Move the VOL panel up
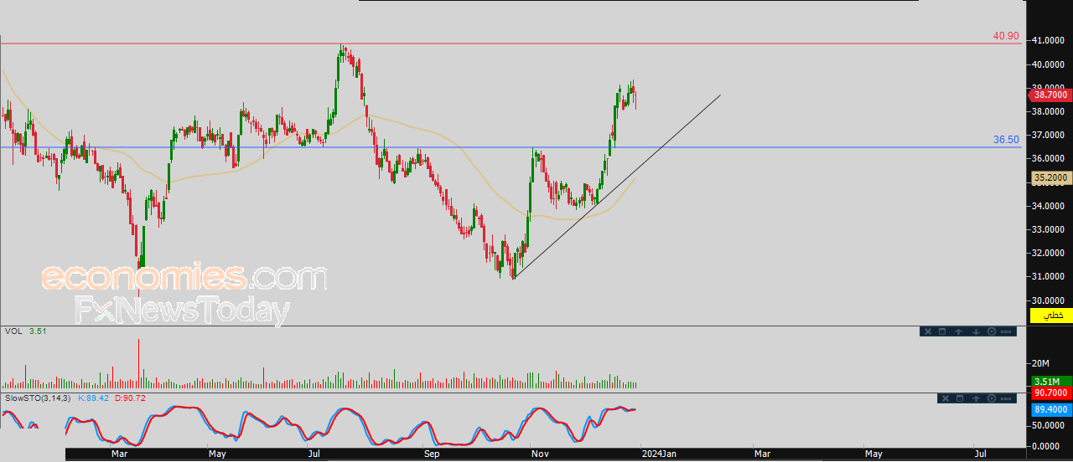Viewport: 1073px width, 462px height. [958, 331]
